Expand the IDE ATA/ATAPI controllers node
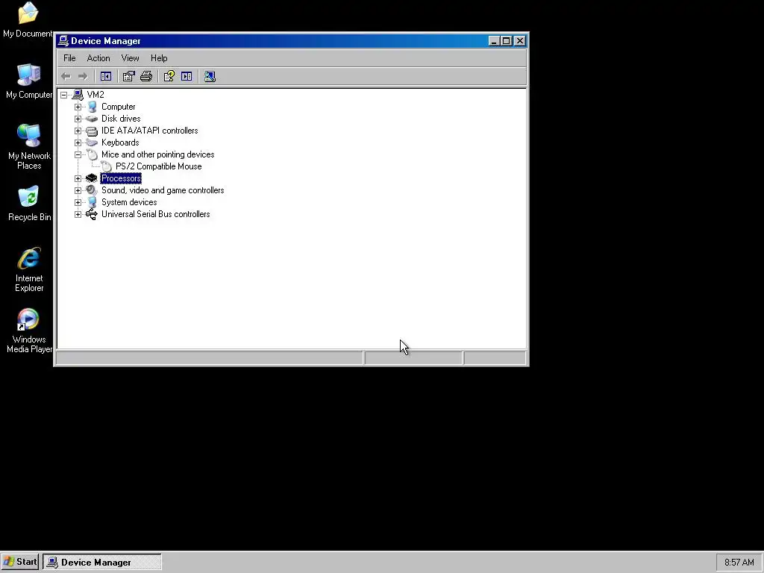 click(x=78, y=131)
